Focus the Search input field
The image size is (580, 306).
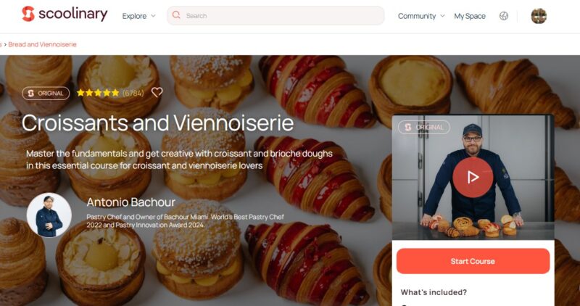[x=275, y=15]
